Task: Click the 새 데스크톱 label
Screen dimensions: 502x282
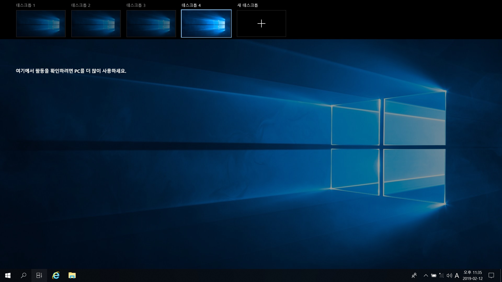Action: pyautogui.click(x=248, y=5)
